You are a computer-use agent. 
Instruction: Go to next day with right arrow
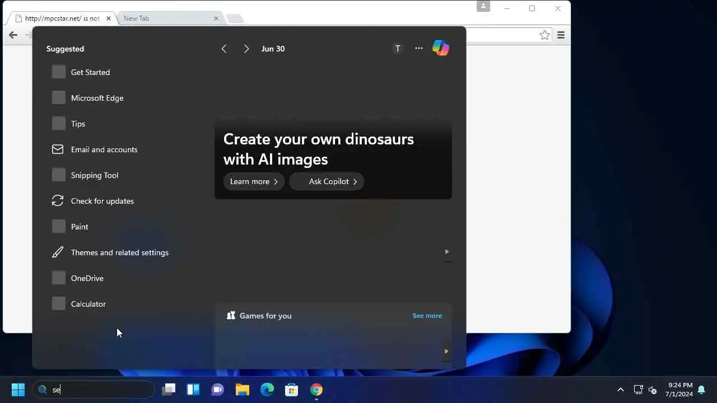point(246,49)
